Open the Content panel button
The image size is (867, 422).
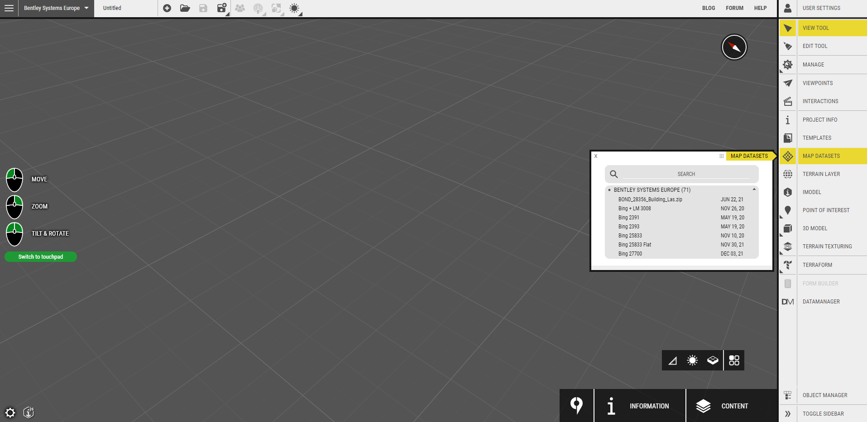tap(732, 406)
